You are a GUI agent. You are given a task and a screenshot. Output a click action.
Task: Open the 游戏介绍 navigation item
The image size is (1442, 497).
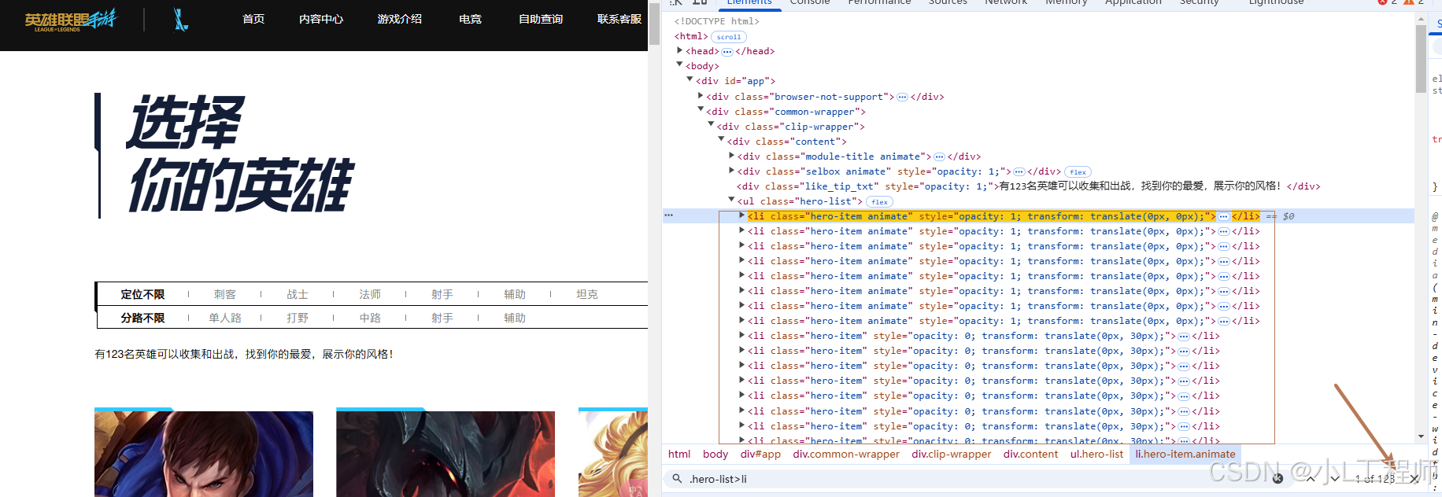(x=400, y=19)
